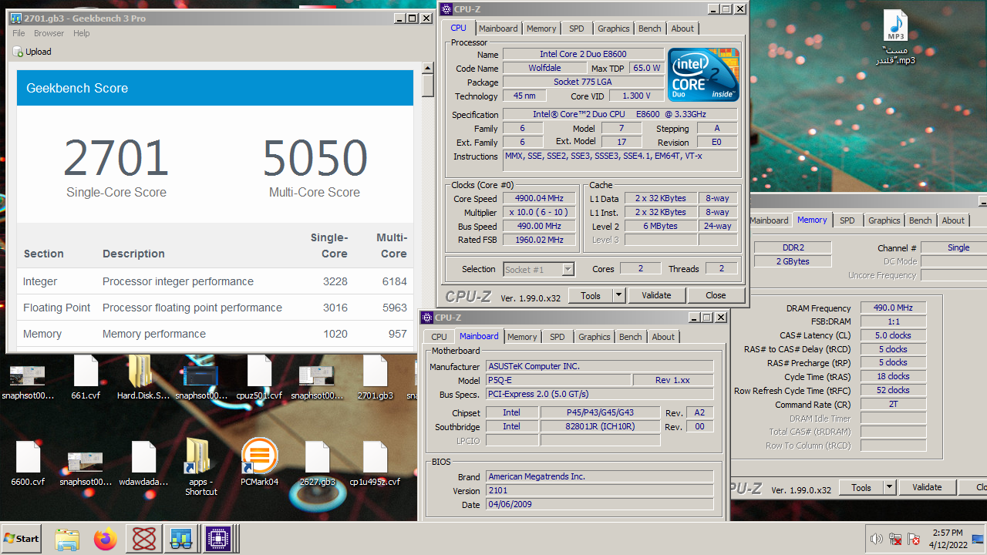Launch Firefox from the taskbar
The image size is (987, 555).
tap(106, 539)
